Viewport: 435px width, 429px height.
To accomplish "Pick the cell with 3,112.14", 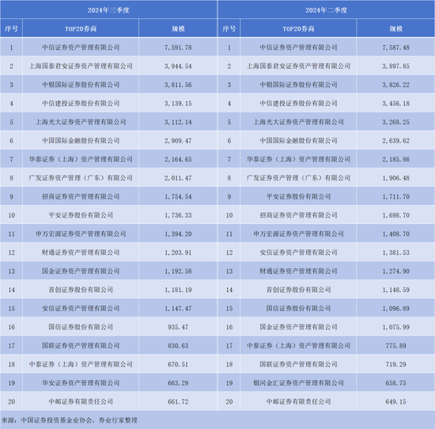I will [x=178, y=122].
